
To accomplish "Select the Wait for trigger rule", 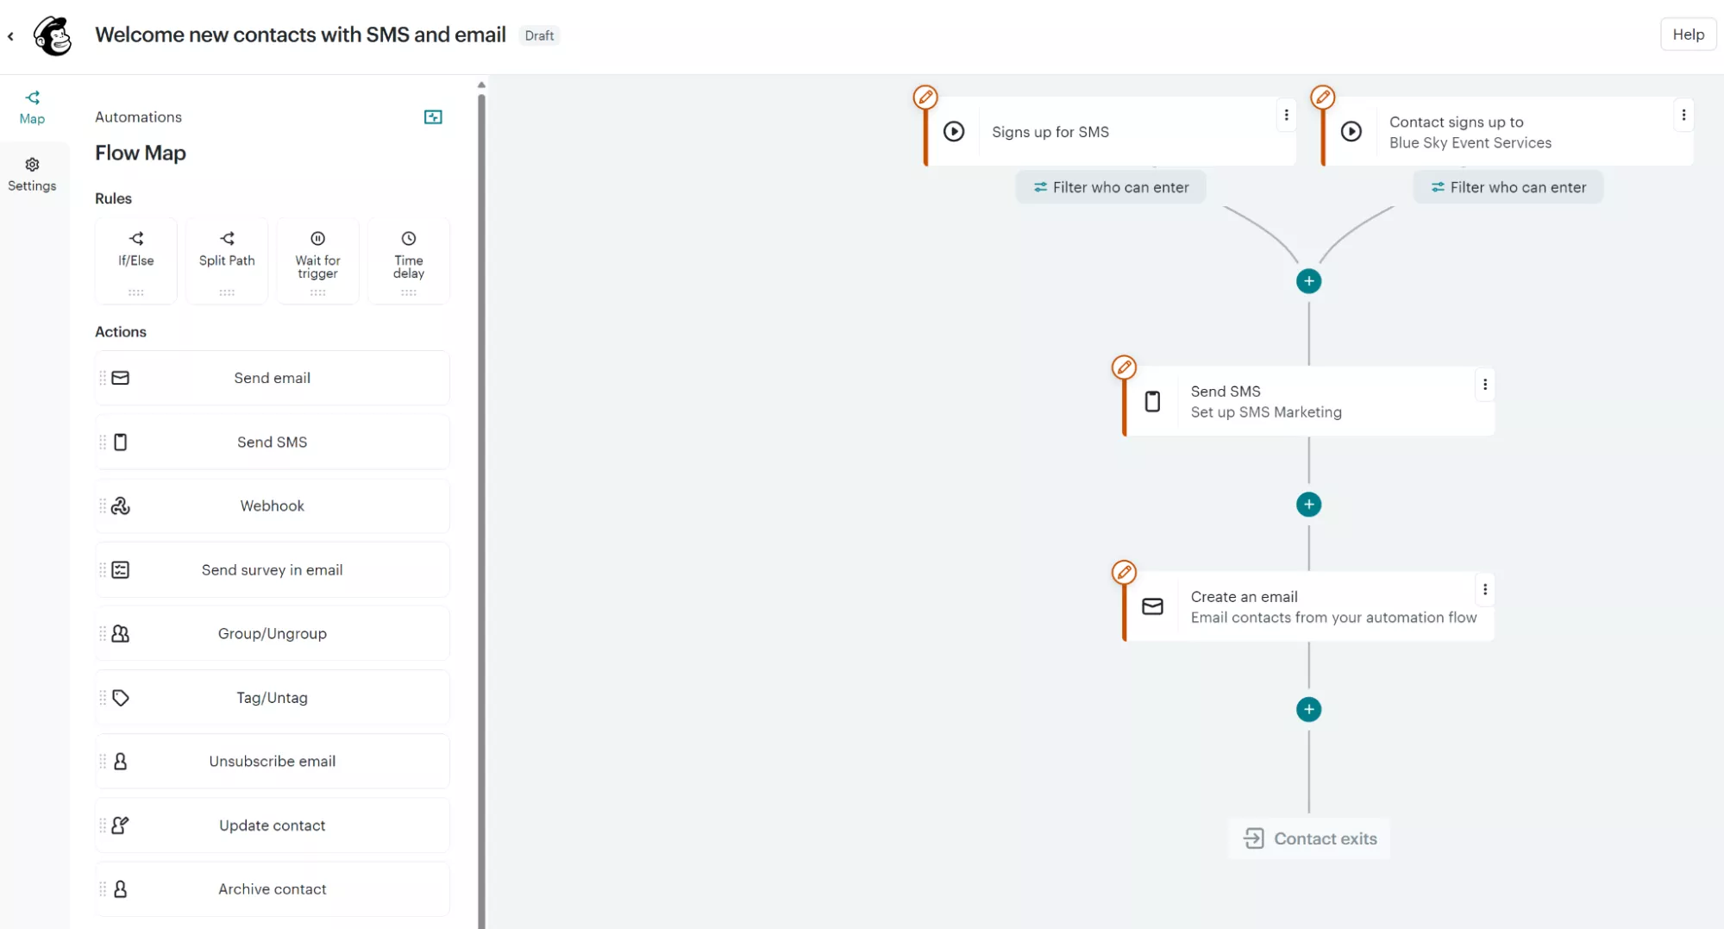I will click(317, 260).
